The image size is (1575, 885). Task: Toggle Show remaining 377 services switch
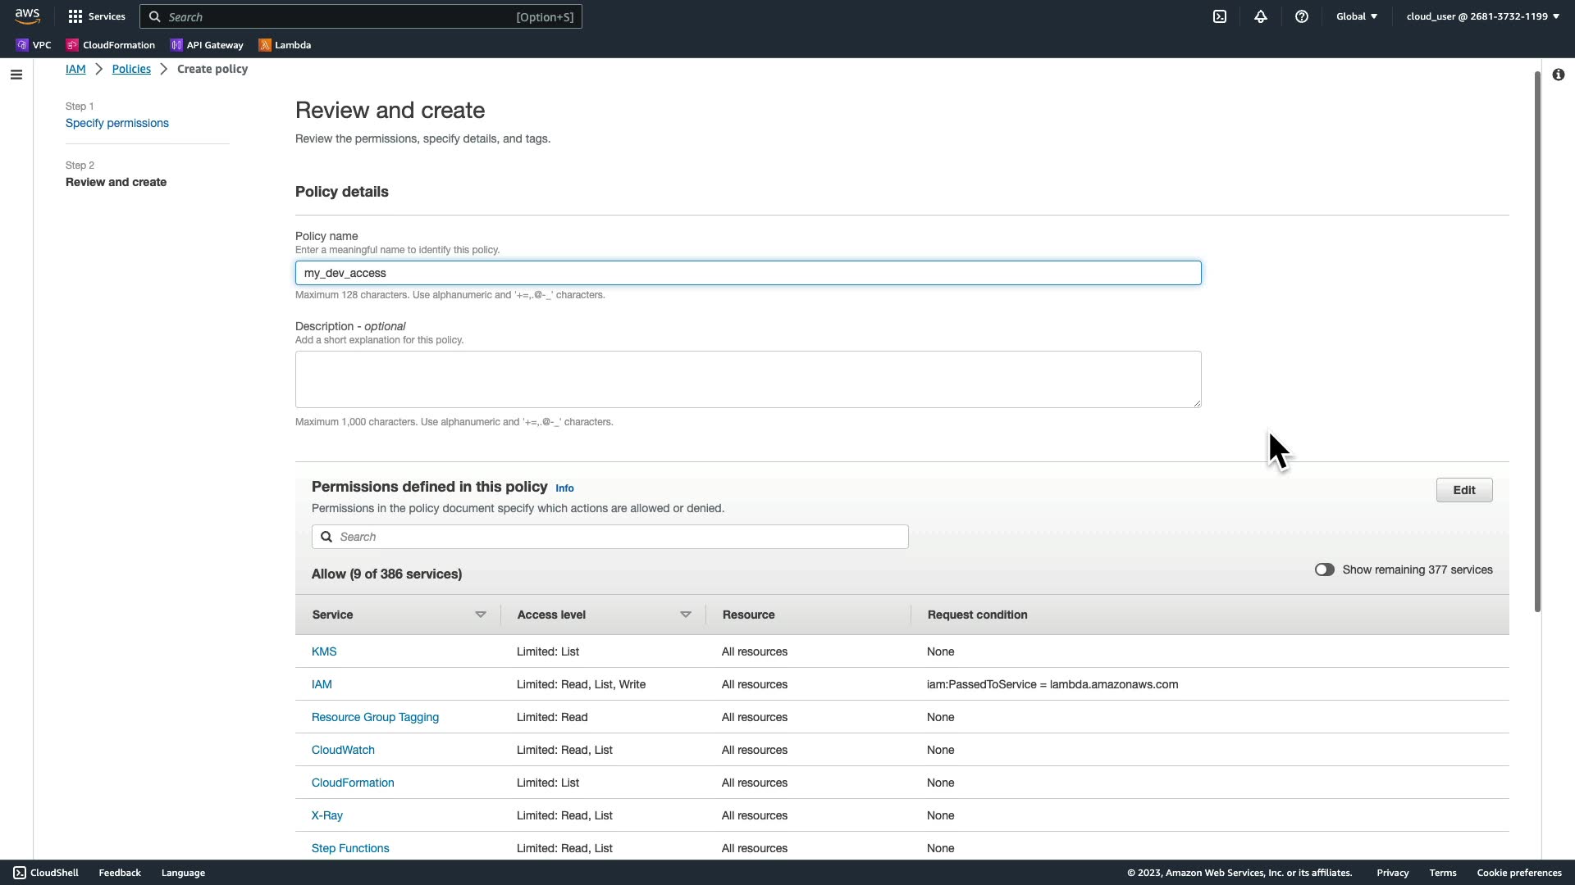(1324, 570)
